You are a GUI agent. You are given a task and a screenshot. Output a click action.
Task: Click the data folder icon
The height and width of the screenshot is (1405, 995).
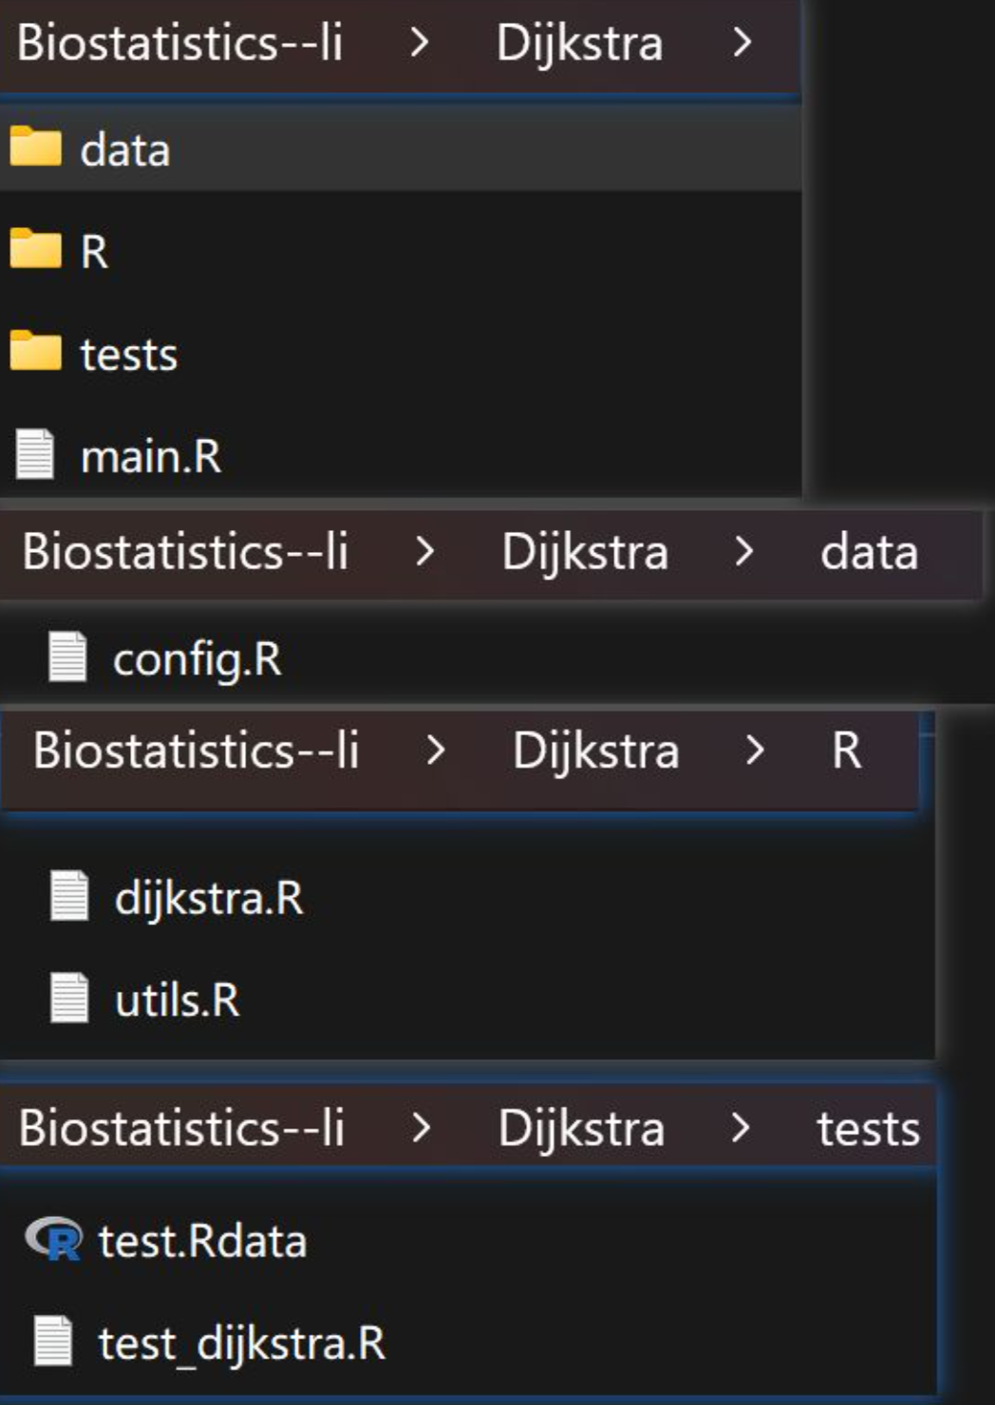35,147
